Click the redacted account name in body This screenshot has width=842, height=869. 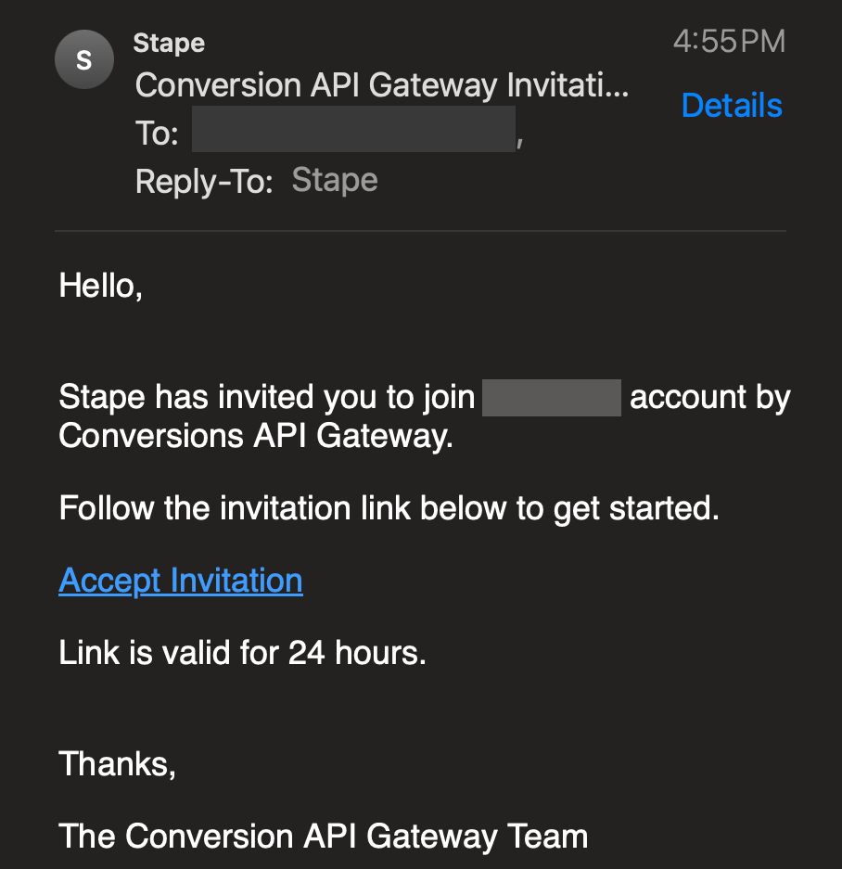[552, 398]
